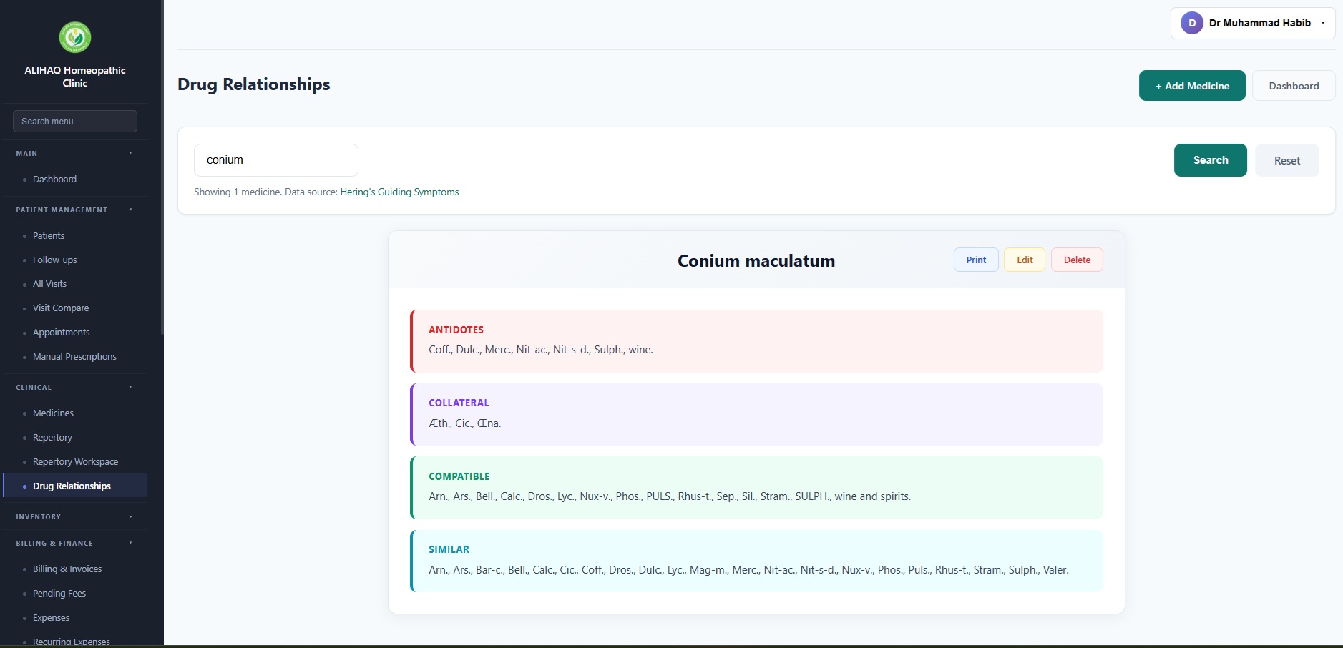
Task: Expand the INVENTORY sidebar section
Action: tap(75, 516)
